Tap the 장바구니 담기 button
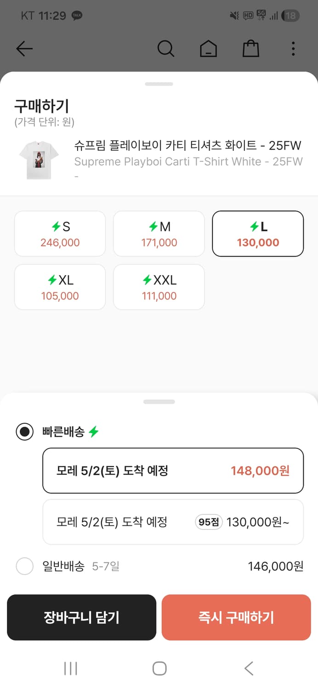This screenshot has height=690, width=318. (81, 617)
